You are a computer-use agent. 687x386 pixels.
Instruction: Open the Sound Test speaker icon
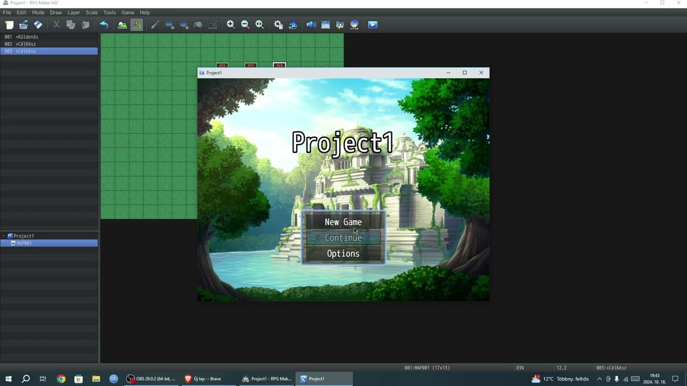tap(311, 25)
